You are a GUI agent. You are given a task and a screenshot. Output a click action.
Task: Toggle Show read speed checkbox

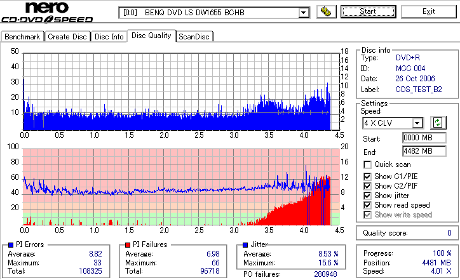[367, 205]
